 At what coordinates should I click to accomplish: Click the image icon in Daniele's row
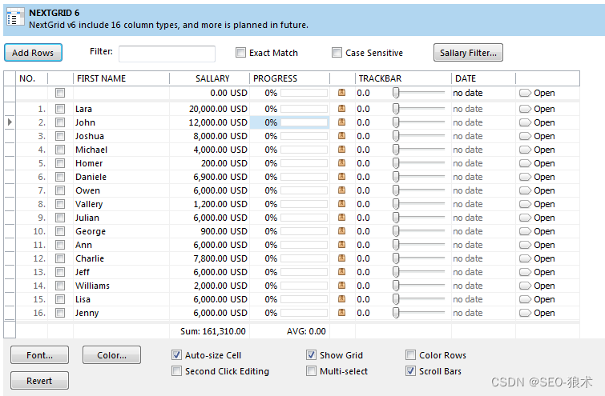341,177
